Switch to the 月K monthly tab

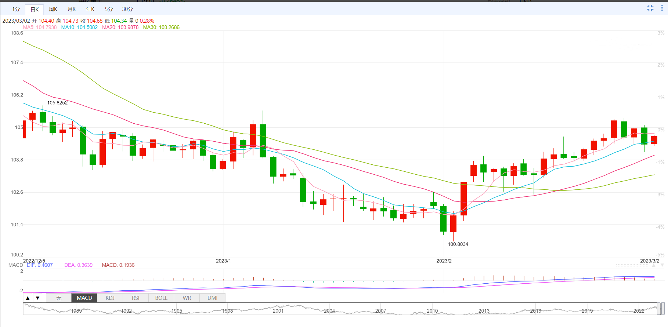click(72, 9)
